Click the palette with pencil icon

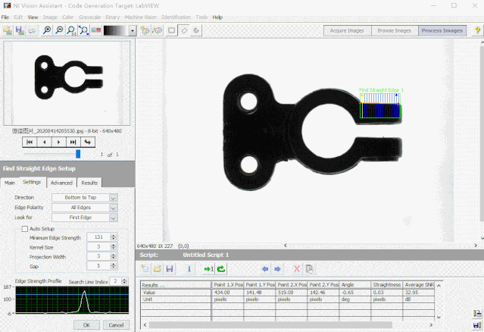point(158,30)
